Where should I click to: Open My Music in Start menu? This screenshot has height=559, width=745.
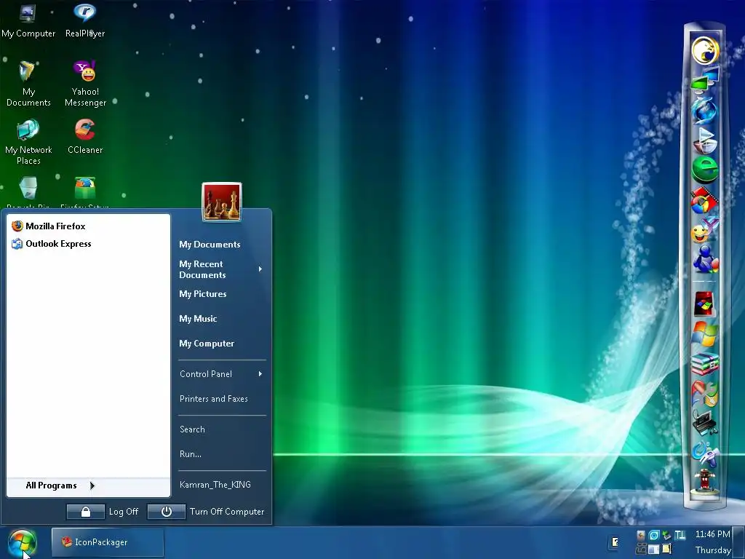198,319
